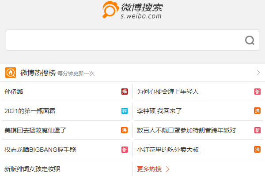Click the orange hot-search flame icon

[x=11, y=73]
